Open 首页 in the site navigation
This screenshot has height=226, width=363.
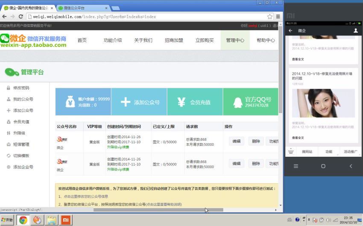[x=82, y=40]
